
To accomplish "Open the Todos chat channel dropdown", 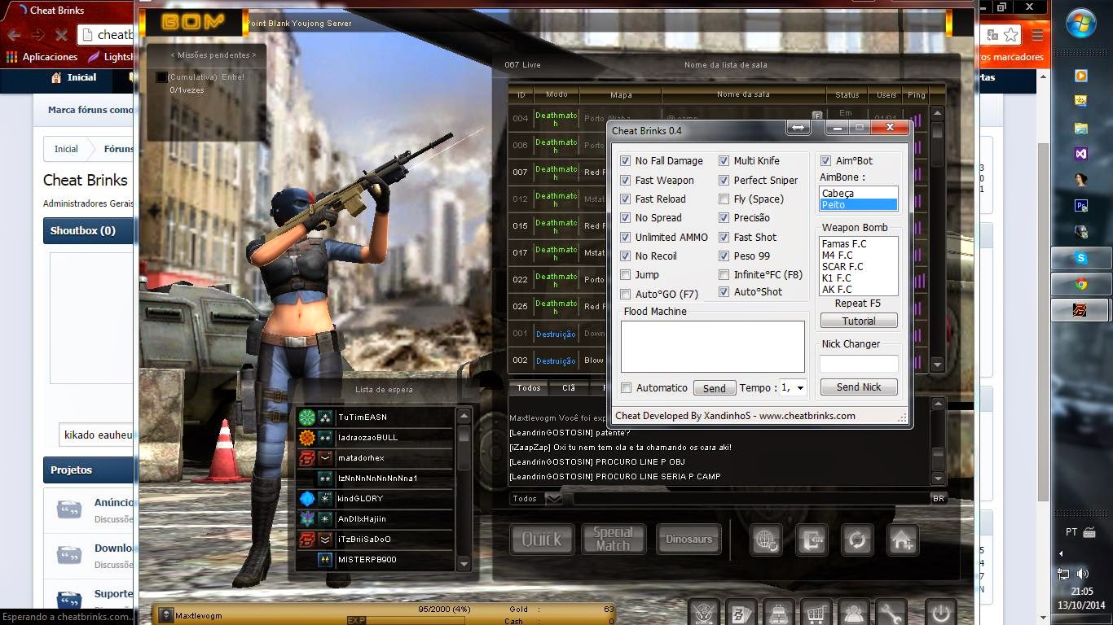I will point(553,498).
